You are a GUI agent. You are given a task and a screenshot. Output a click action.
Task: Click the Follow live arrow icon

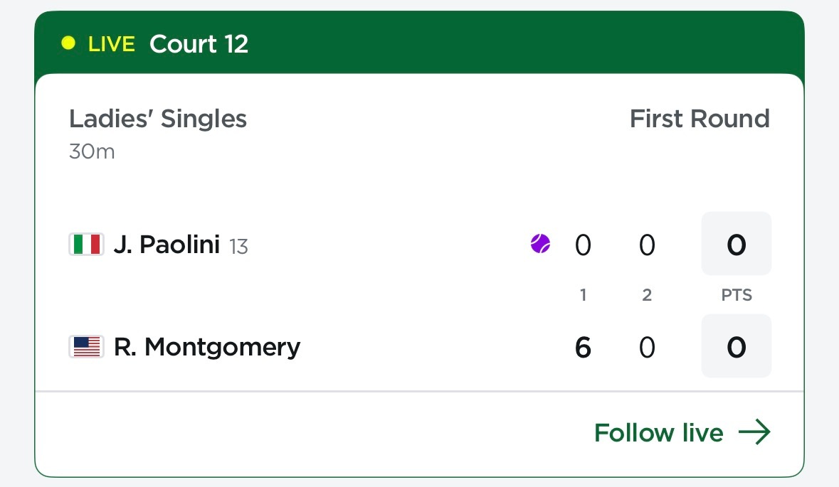[754, 432]
